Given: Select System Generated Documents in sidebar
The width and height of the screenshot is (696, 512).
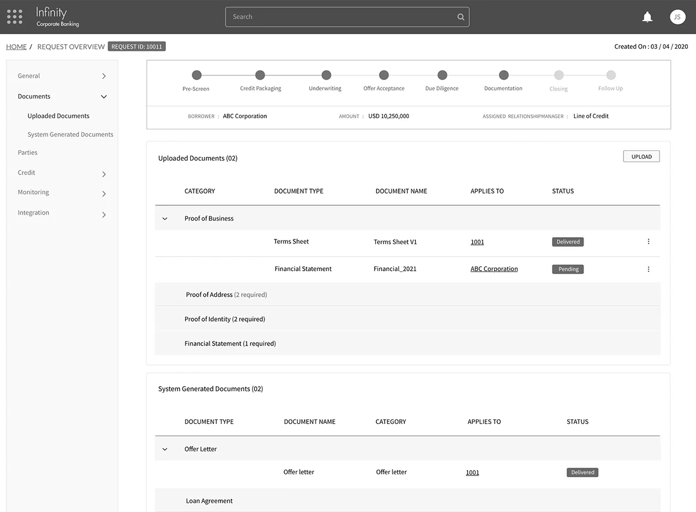Looking at the screenshot, I should click(70, 135).
